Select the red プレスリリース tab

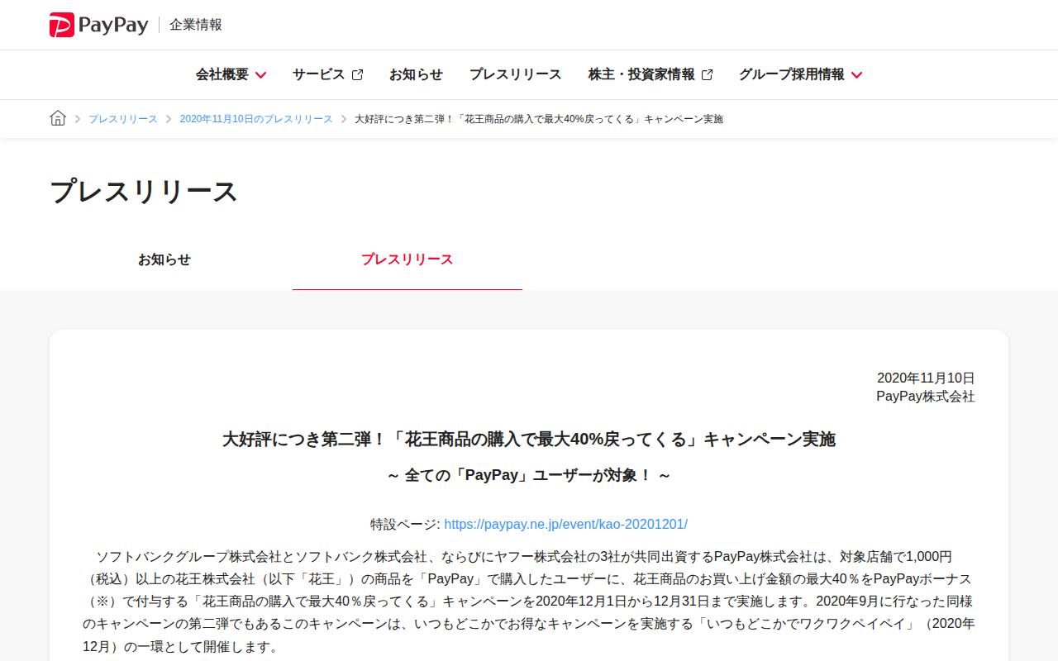coord(407,259)
